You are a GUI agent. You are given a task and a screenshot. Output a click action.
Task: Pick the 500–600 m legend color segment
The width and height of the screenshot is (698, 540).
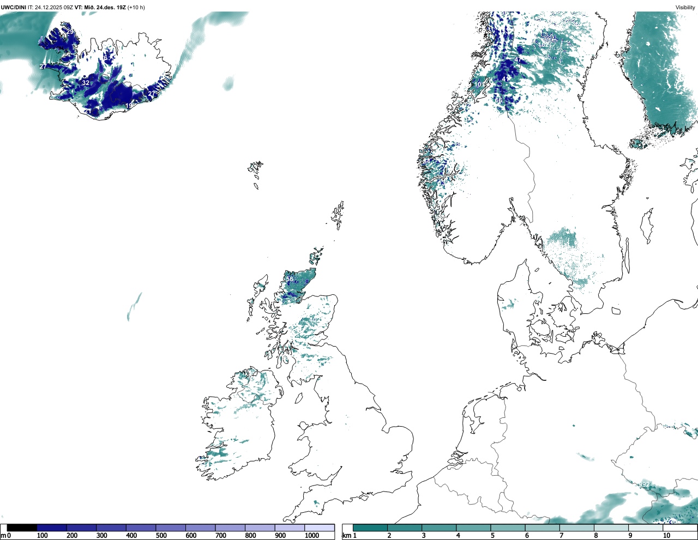(171, 527)
